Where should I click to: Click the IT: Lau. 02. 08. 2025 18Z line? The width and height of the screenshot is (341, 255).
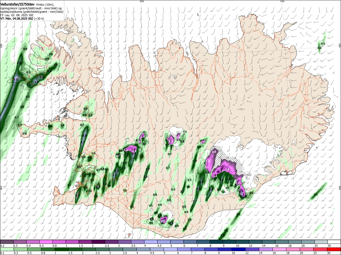17,15
